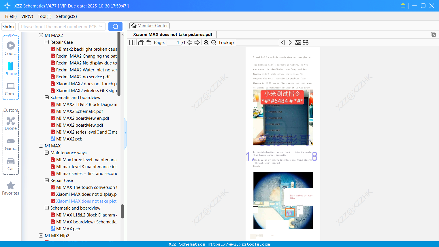The width and height of the screenshot is (439, 247).
Task: Click the xzztools.com website link
Action: pyautogui.click(x=239, y=244)
